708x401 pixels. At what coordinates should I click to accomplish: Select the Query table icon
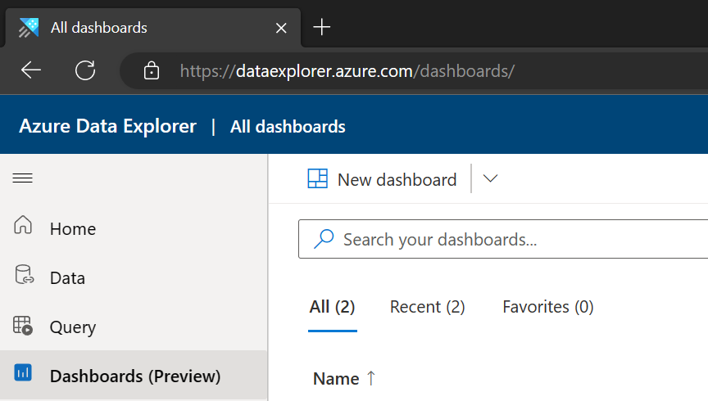(x=23, y=325)
